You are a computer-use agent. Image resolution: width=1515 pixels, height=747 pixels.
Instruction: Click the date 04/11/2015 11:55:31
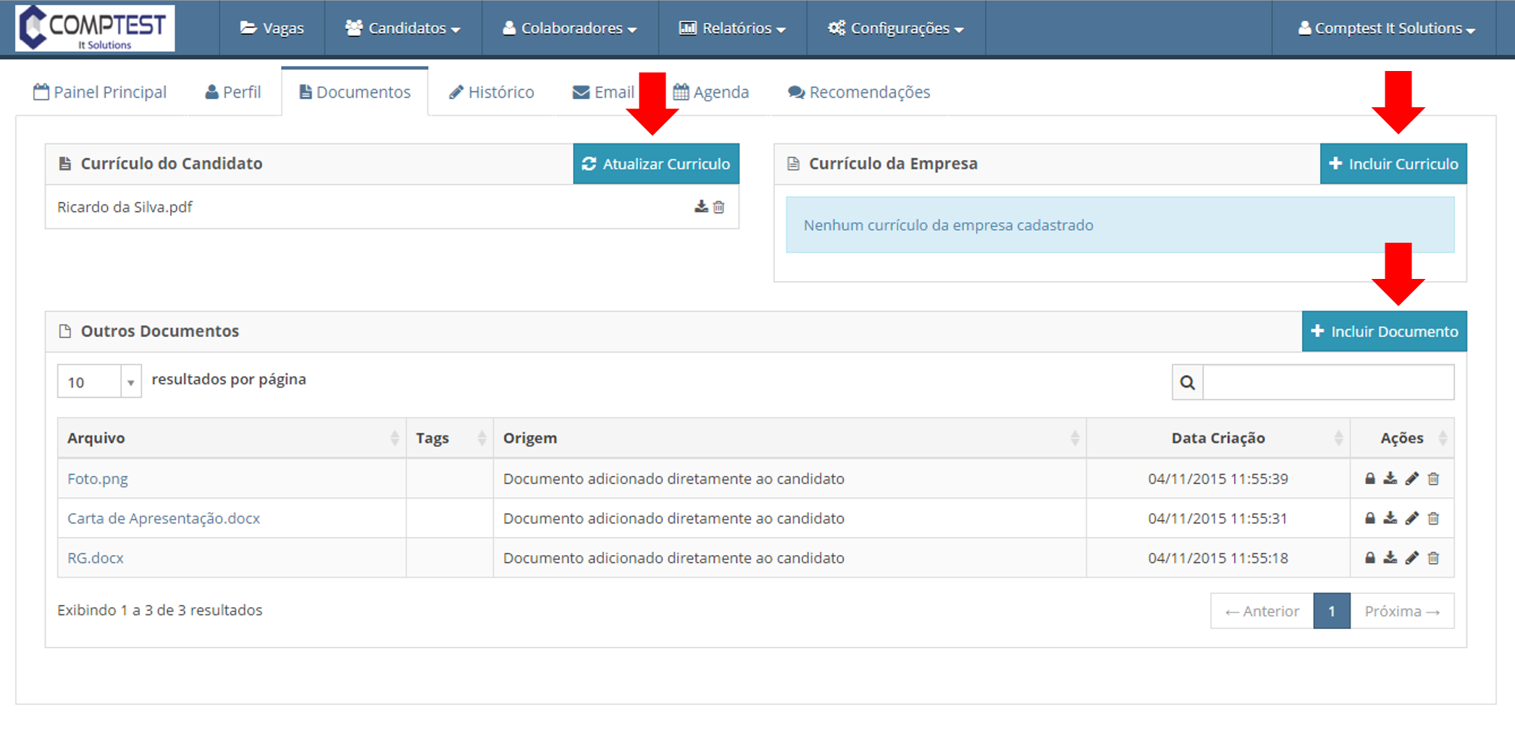pyautogui.click(x=1218, y=519)
